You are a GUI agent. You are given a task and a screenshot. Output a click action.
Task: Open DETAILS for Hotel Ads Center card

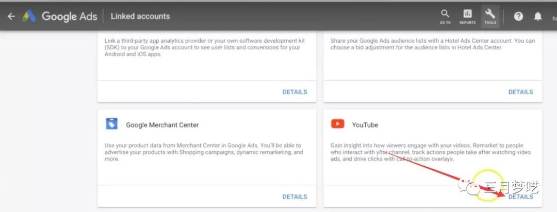(x=520, y=92)
